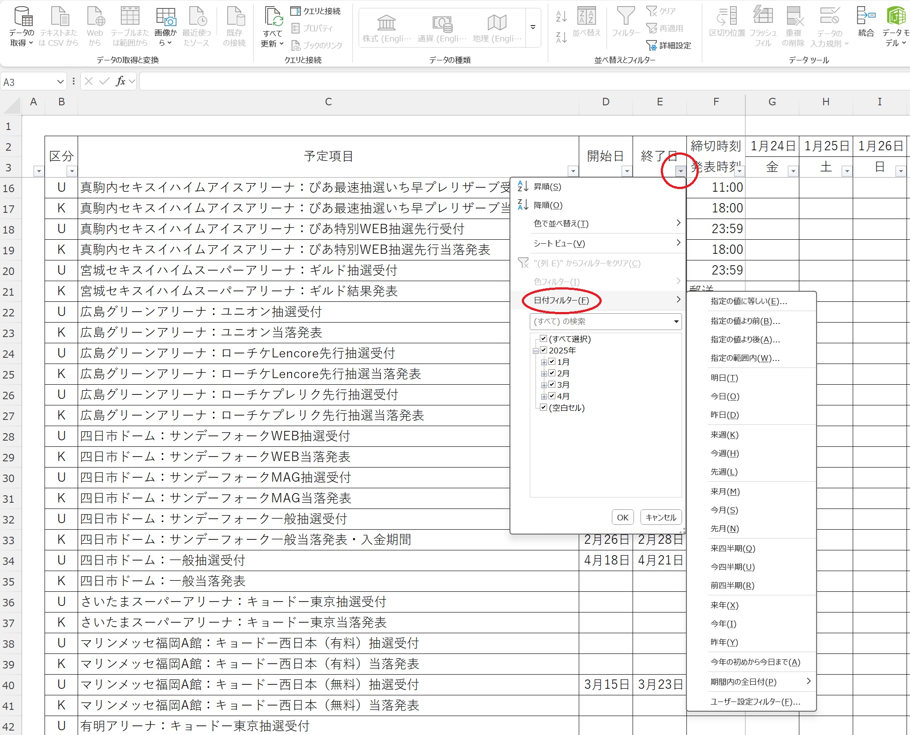The height and width of the screenshot is (735, 910).
Task: Click the descending Z-A sort icon in ribbon
Action: [562, 37]
